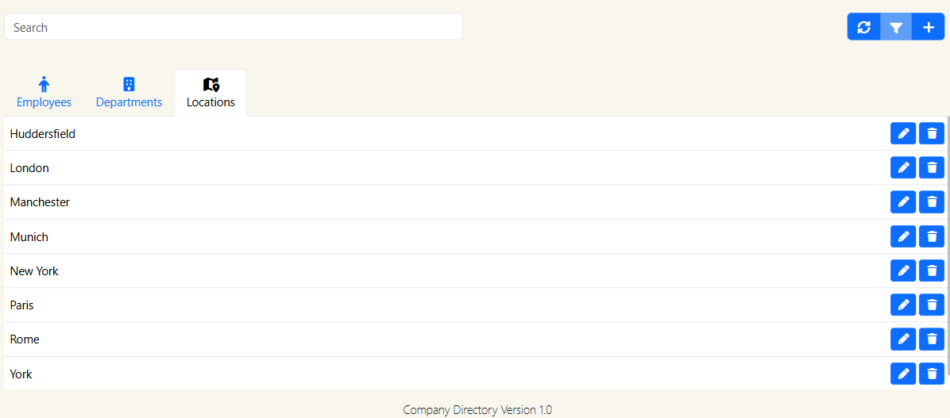Open the filter funnel button
The width and height of the screenshot is (950, 418).
point(896,27)
